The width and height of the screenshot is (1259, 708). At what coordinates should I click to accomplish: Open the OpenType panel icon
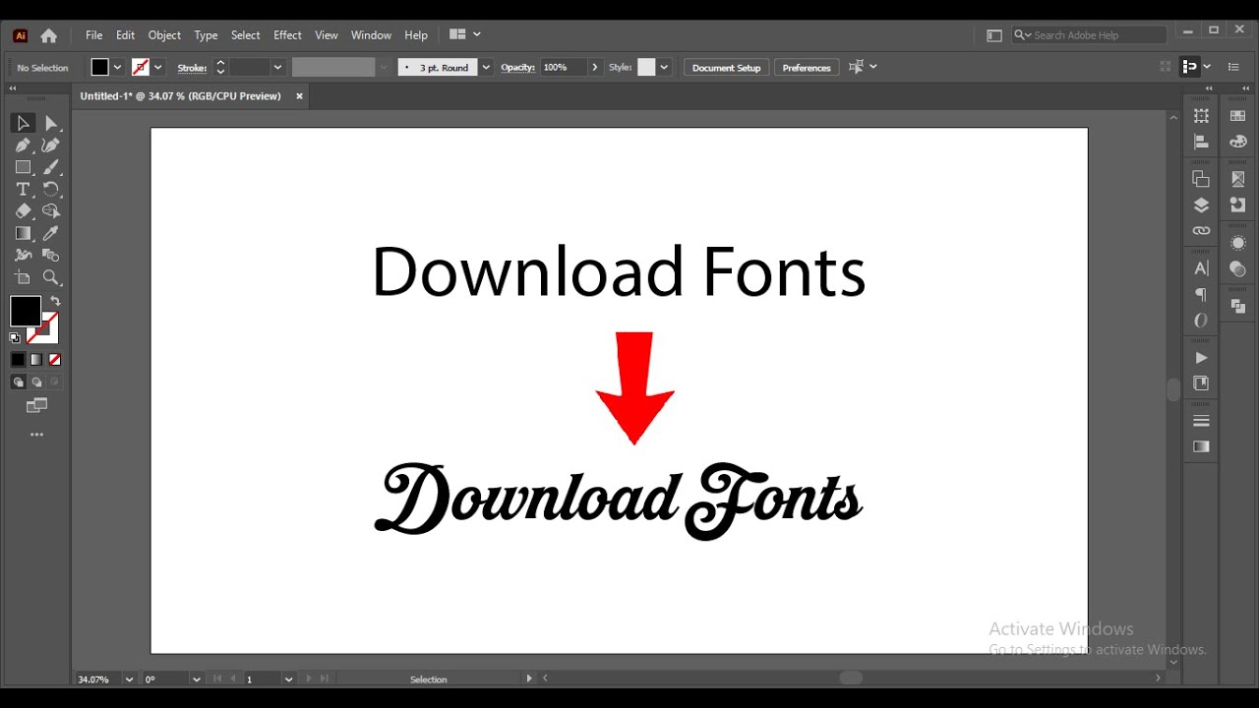pos(1201,320)
